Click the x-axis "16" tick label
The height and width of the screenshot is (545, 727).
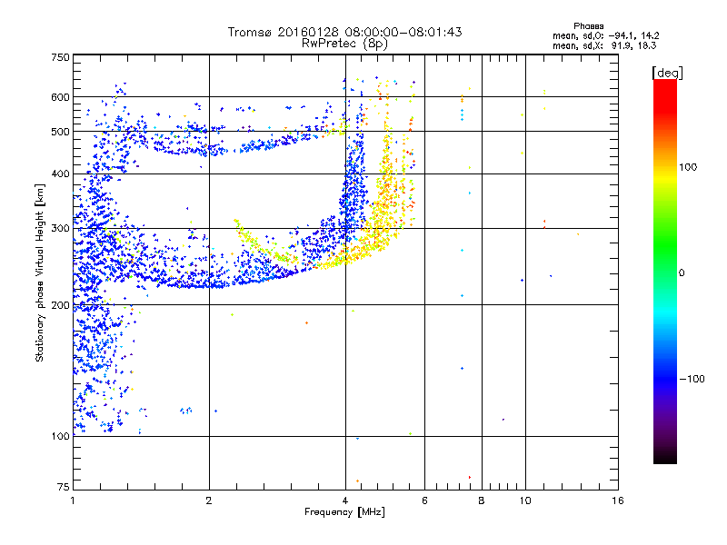(x=618, y=500)
